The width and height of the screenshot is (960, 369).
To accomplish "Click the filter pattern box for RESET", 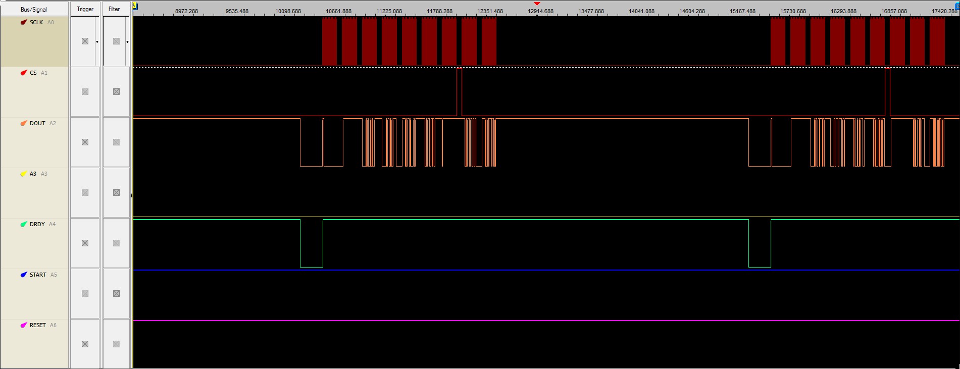I will click(116, 344).
